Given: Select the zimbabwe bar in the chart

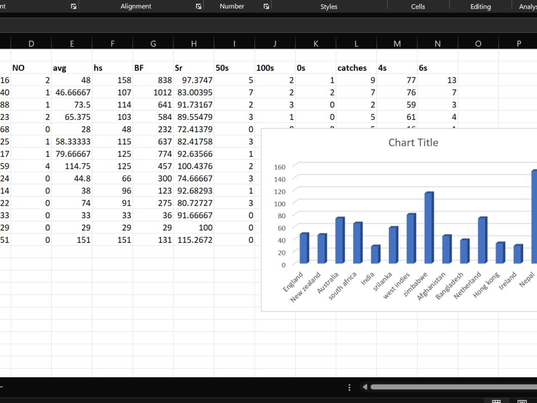Looking at the screenshot, I should [x=429, y=227].
